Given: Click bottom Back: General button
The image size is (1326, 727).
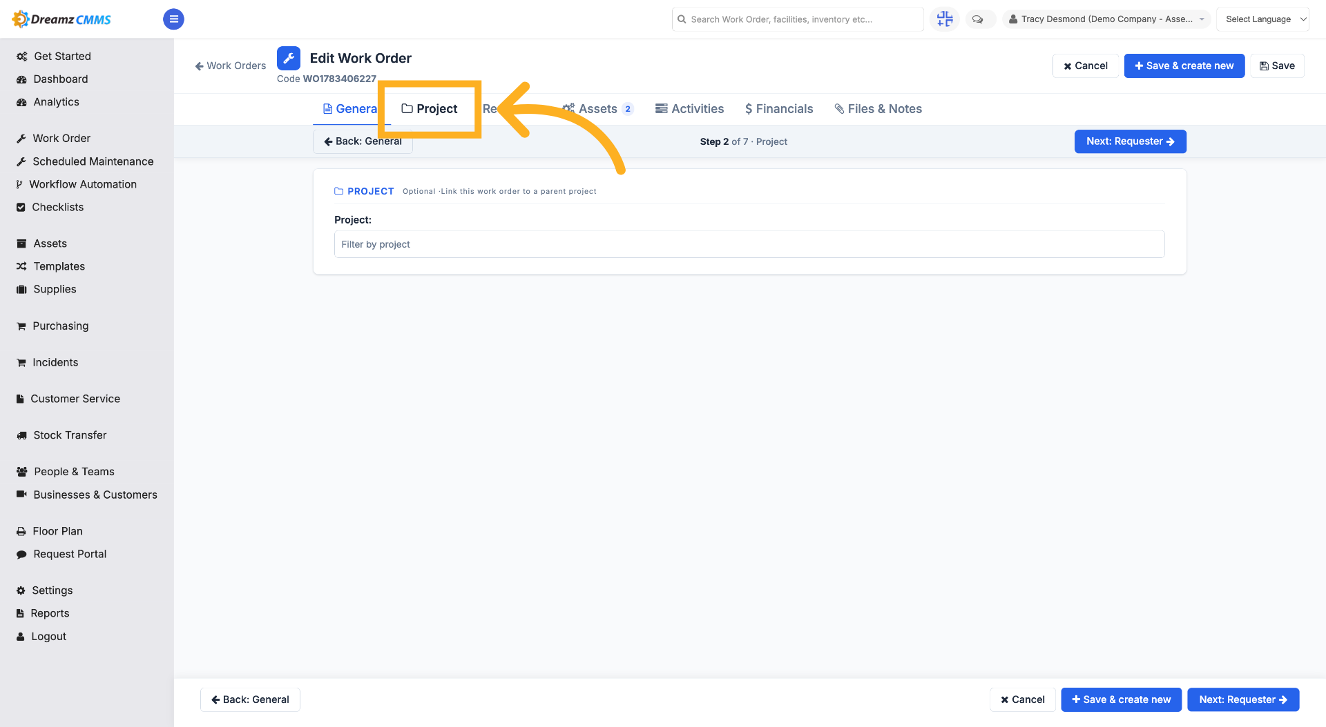Looking at the screenshot, I should [250, 699].
